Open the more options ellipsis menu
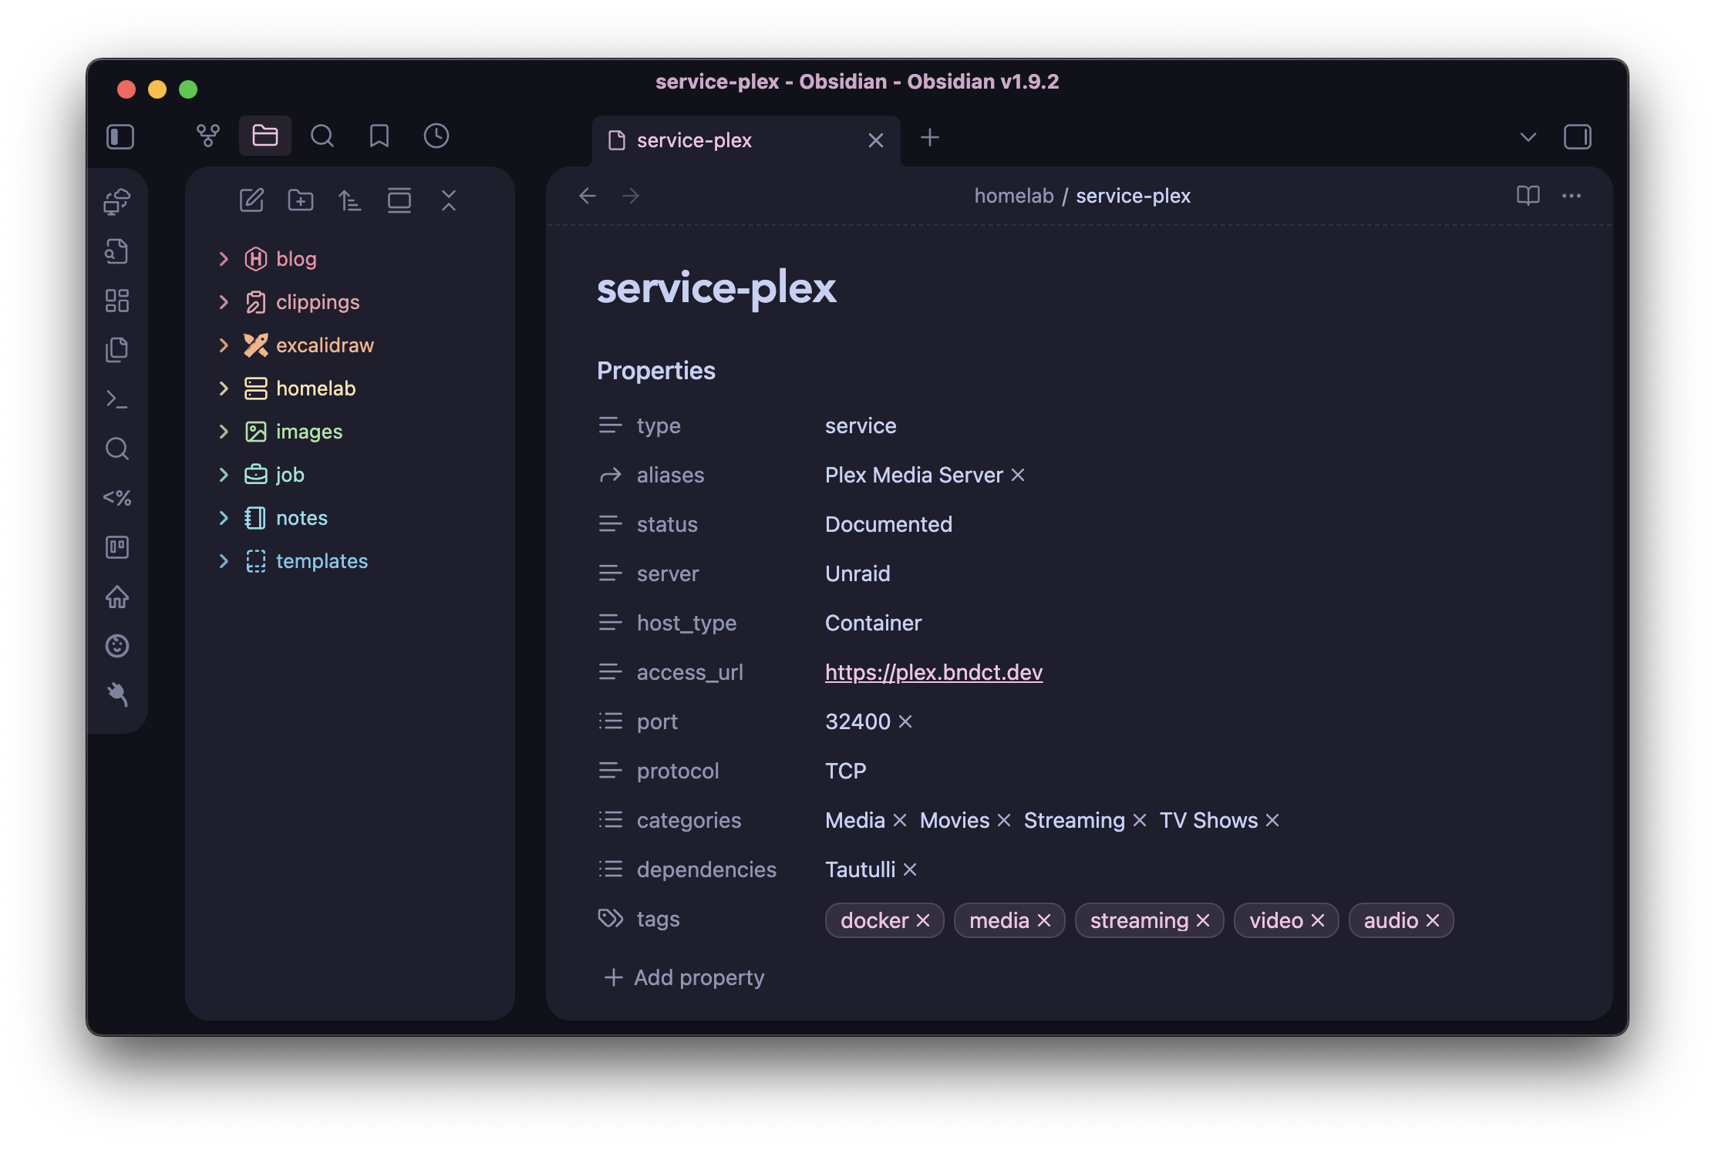 point(1572,196)
